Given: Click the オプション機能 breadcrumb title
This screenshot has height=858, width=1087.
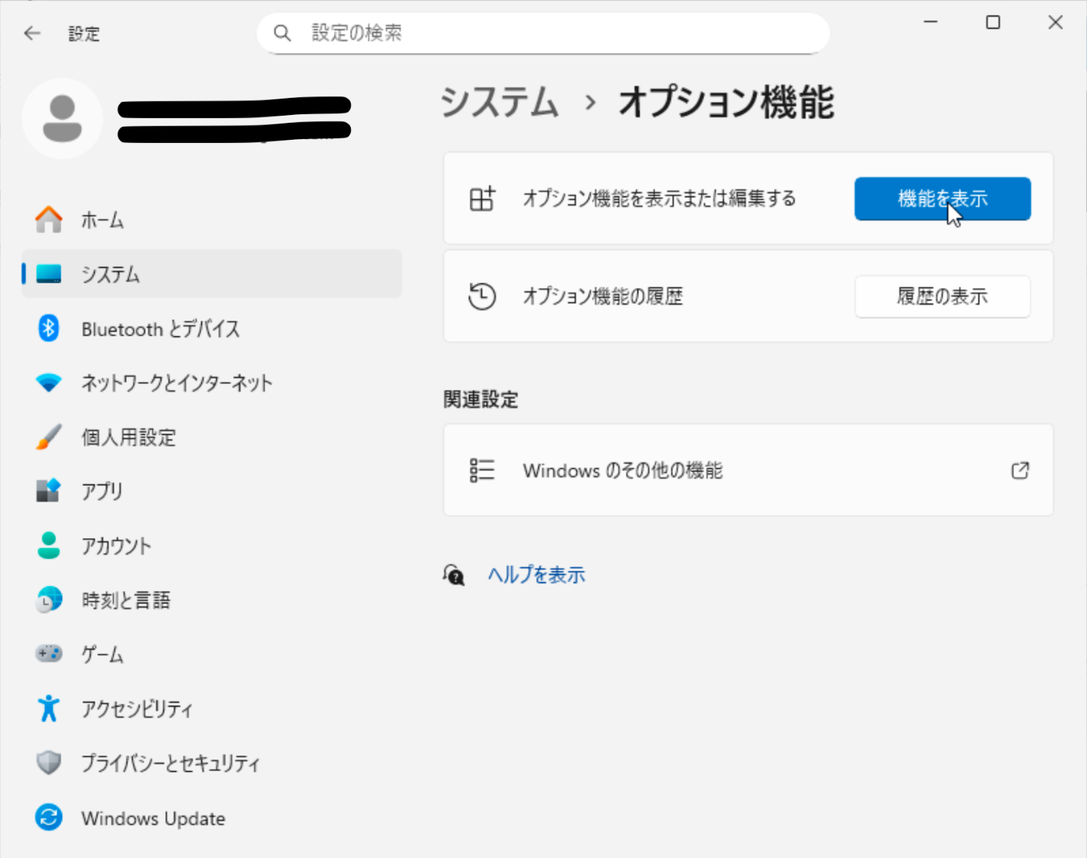Looking at the screenshot, I should point(726,102).
